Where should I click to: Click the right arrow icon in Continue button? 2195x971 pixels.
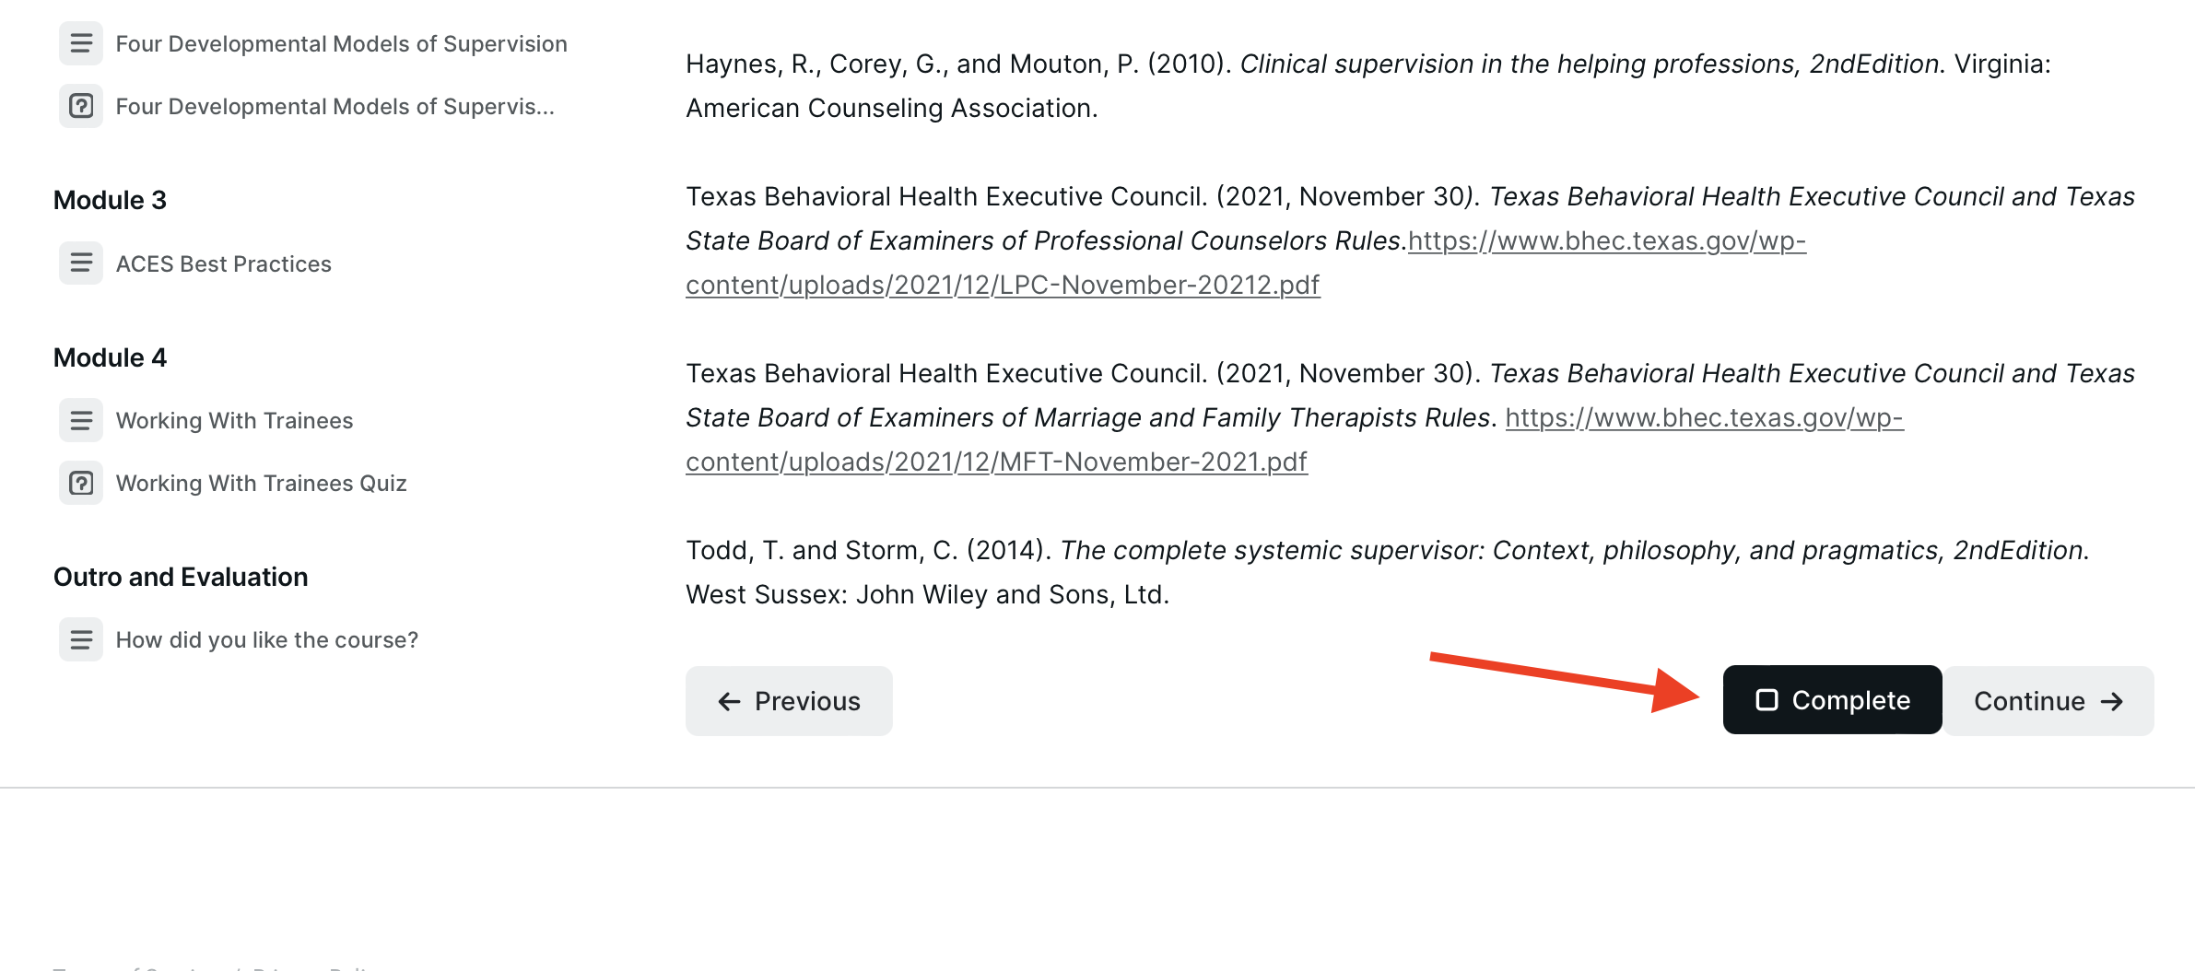[2112, 702]
